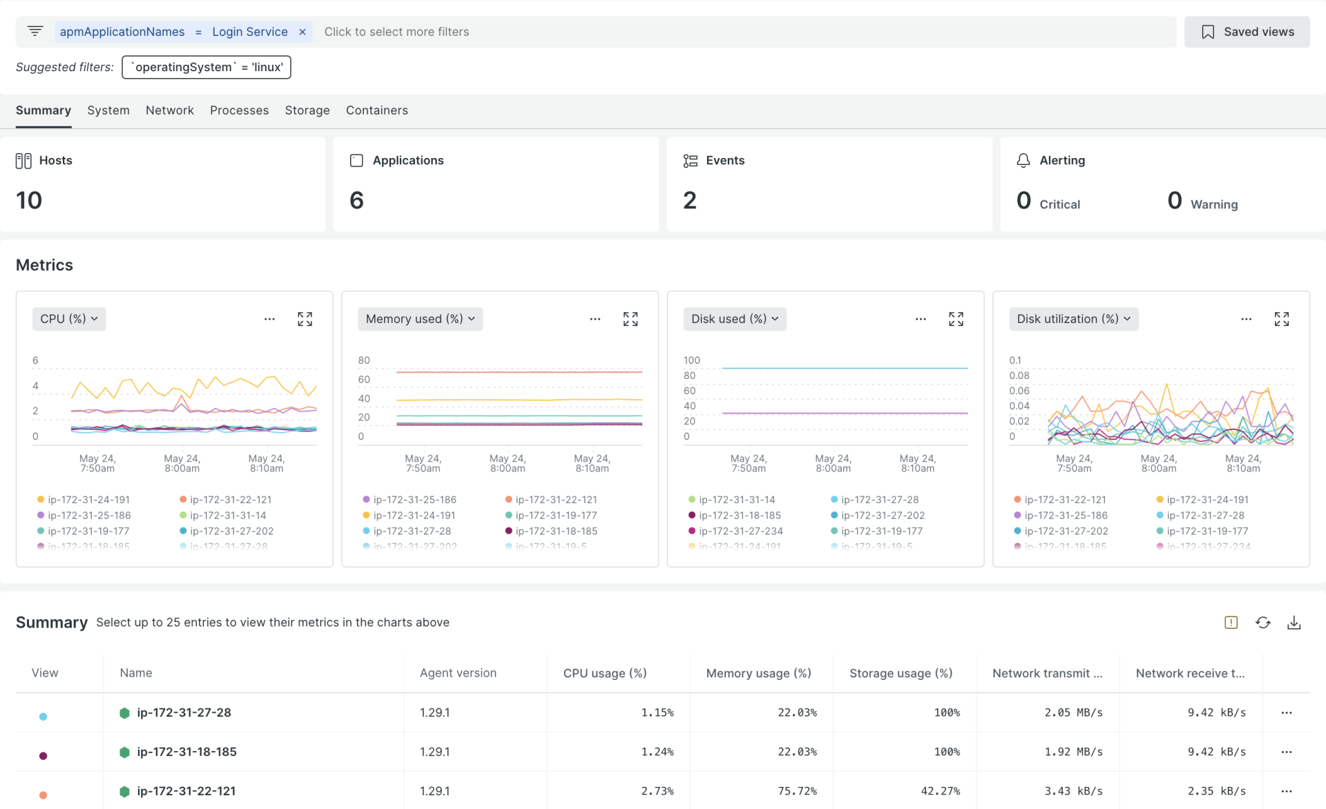The height and width of the screenshot is (809, 1326).
Task: Open the Disk utilization (%) metric dropdown
Action: 1073,319
